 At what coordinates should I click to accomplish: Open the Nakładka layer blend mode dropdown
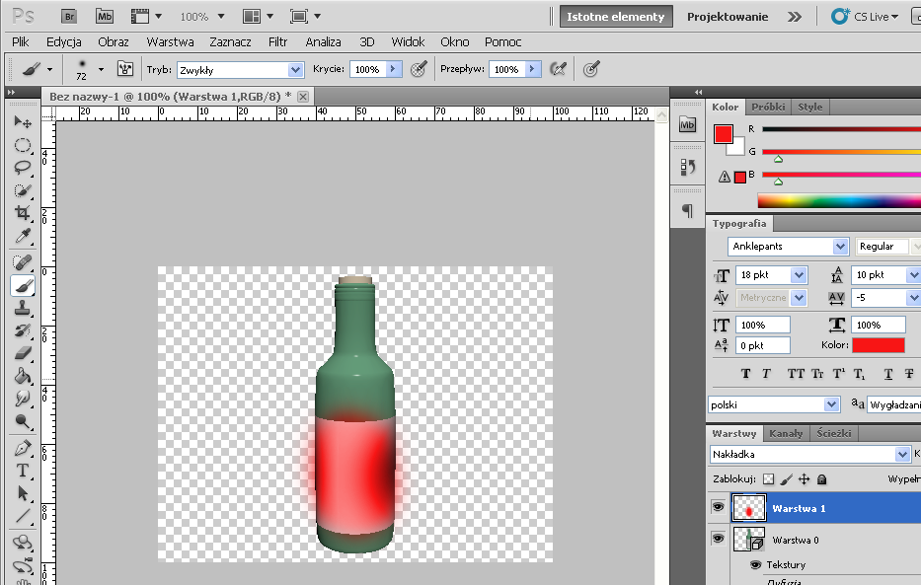903,454
